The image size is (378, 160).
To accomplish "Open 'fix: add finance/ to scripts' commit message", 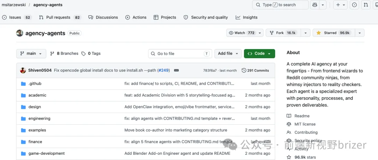I will point(179,84).
